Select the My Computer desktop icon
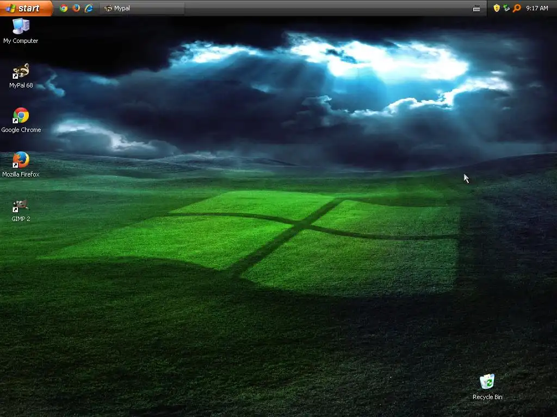The width and height of the screenshot is (557, 417). click(x=21, y=31)
